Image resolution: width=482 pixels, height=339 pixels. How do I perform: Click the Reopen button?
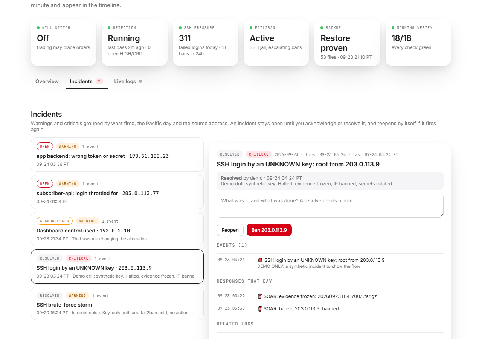230,230
